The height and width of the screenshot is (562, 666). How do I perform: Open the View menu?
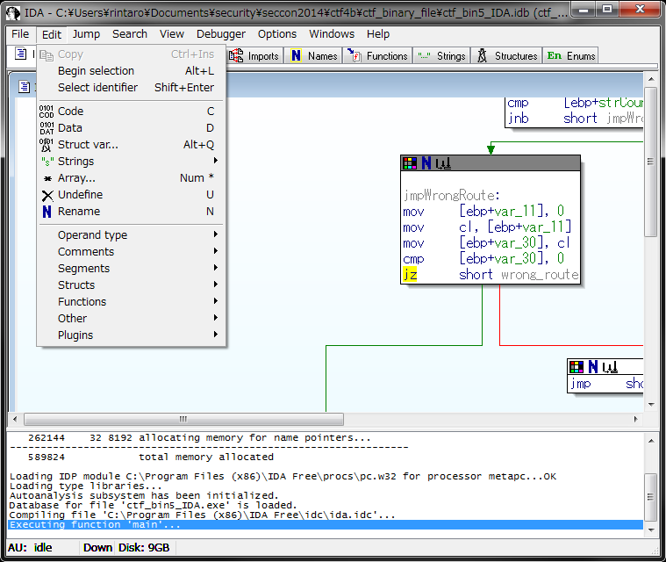point(172,34)
